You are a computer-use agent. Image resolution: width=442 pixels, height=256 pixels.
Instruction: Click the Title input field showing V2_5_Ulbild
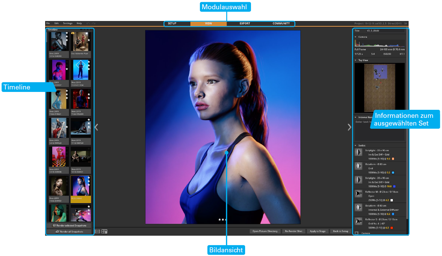tap(385, 31)
